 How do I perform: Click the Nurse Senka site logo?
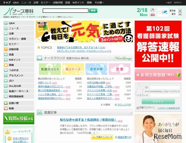coord(19,12)
